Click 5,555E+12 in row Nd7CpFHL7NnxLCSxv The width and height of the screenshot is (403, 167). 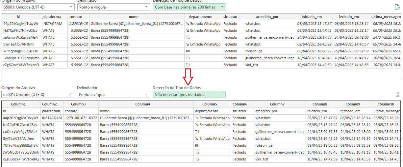78,30
